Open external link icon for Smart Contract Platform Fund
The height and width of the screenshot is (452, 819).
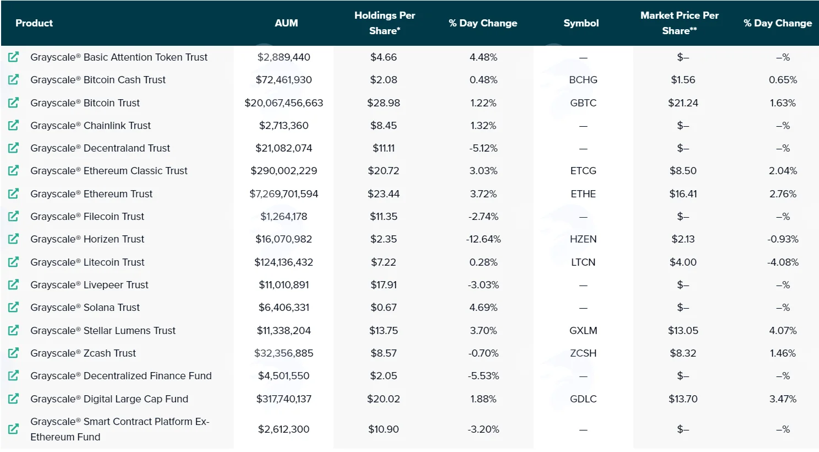[x=14, y=429]
